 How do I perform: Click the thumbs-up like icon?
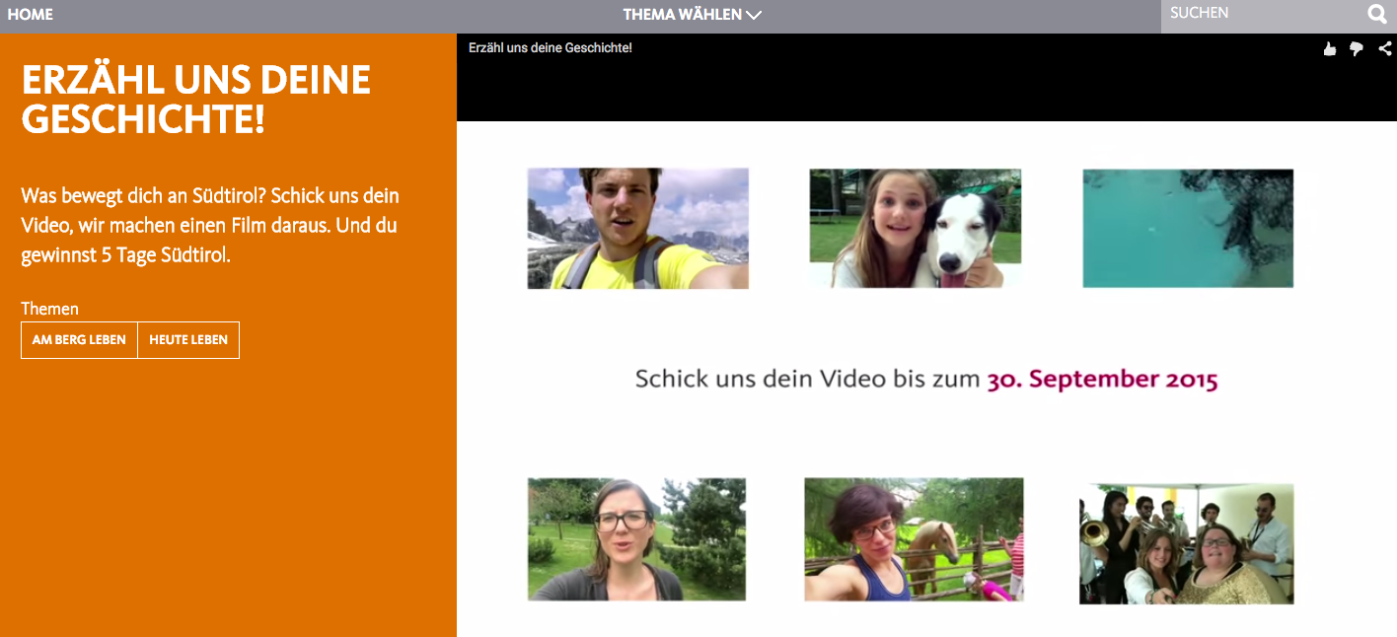[1329, 48]
